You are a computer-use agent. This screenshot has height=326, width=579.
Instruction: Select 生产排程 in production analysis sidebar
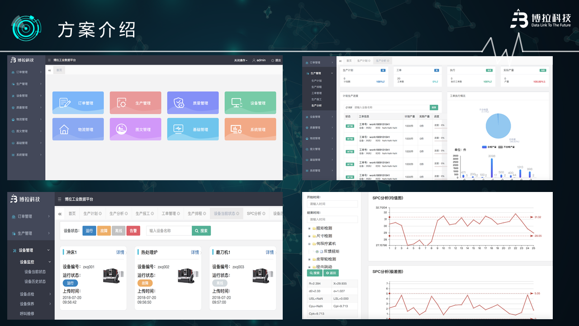pyautogui.click(x=316, y=87)
